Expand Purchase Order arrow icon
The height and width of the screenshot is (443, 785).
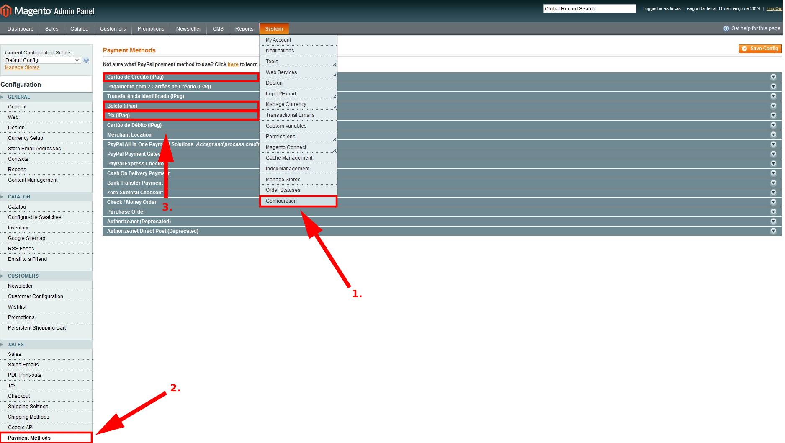[x=773, y=212]
